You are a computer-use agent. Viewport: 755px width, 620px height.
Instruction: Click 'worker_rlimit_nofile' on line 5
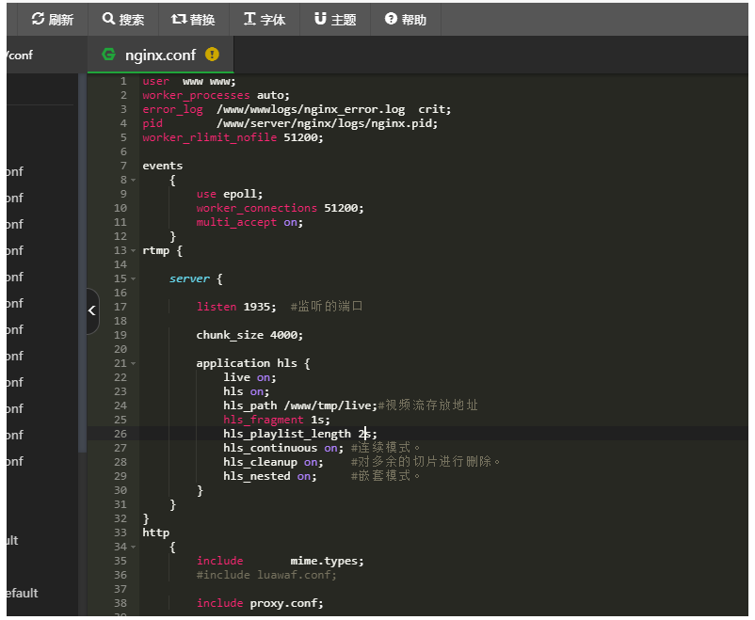click(x=209, y=137)
